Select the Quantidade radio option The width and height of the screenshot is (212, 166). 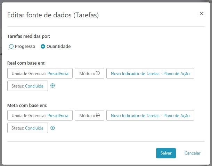pos(43,46)
